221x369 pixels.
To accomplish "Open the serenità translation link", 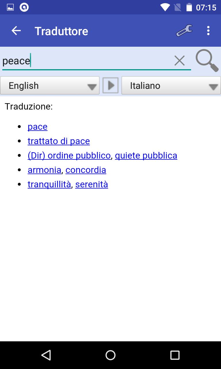I will click(x=92, y=184).
